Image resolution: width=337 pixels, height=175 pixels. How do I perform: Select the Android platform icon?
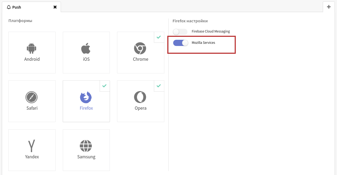point(32,48)
